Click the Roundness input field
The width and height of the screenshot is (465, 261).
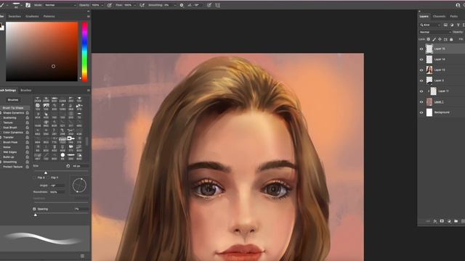[x=57, y=192]
